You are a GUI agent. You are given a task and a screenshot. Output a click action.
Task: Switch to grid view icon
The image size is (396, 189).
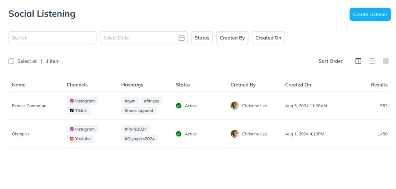pyautogui.click(x=386, y=61)
